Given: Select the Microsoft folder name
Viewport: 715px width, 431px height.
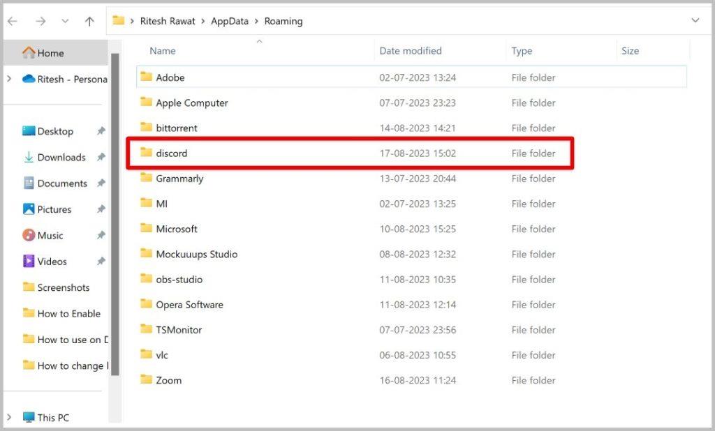Looking at the screenshot, I should pyautogui.click(x=177, y=229).
